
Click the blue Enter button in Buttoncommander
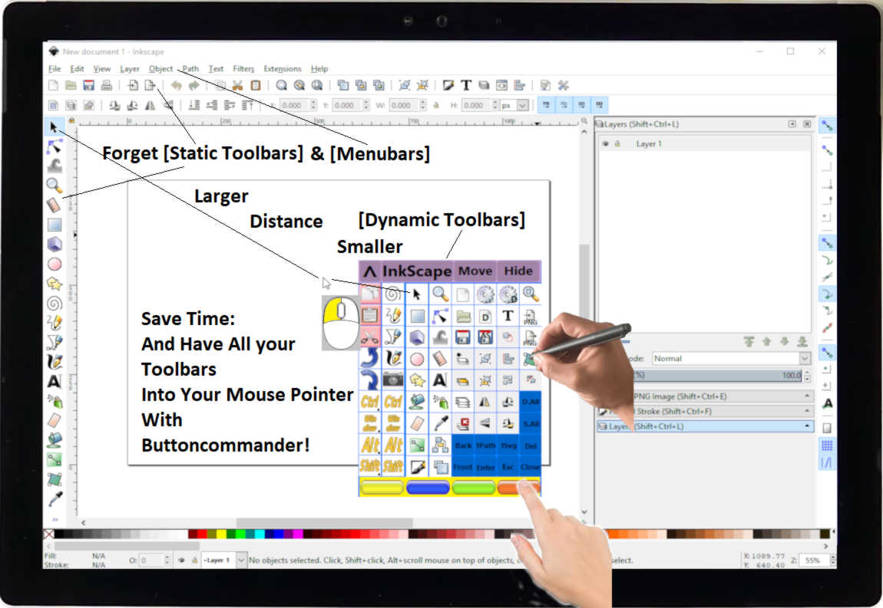pyautogui.click(x=485, y=467)
